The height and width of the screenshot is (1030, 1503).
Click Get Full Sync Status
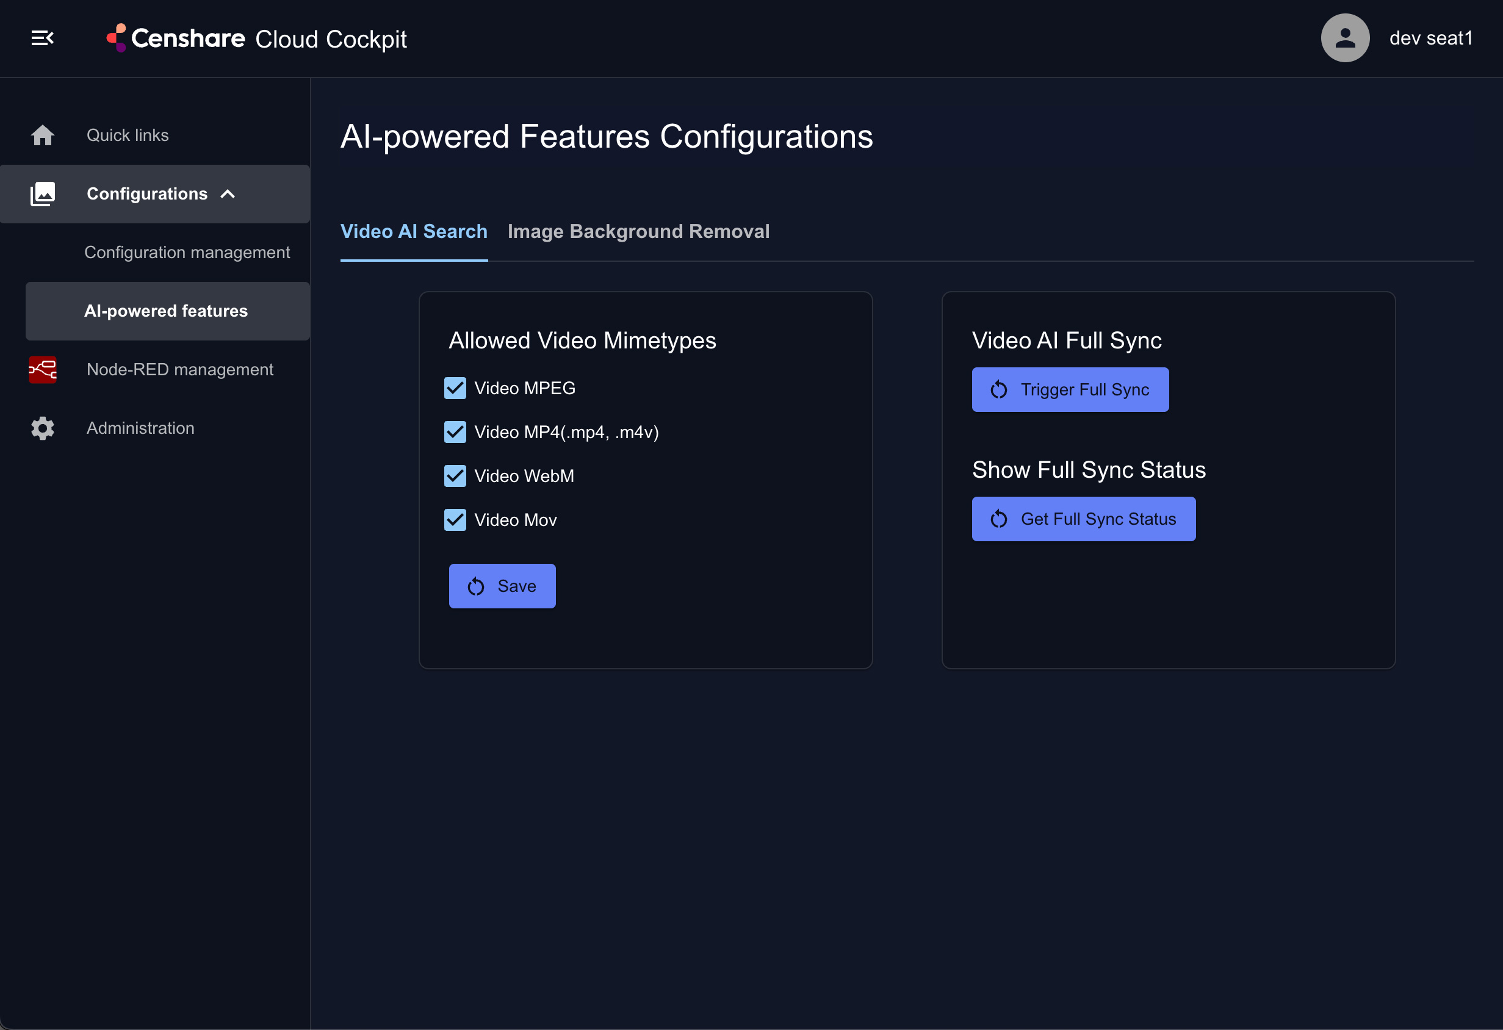1083,519
